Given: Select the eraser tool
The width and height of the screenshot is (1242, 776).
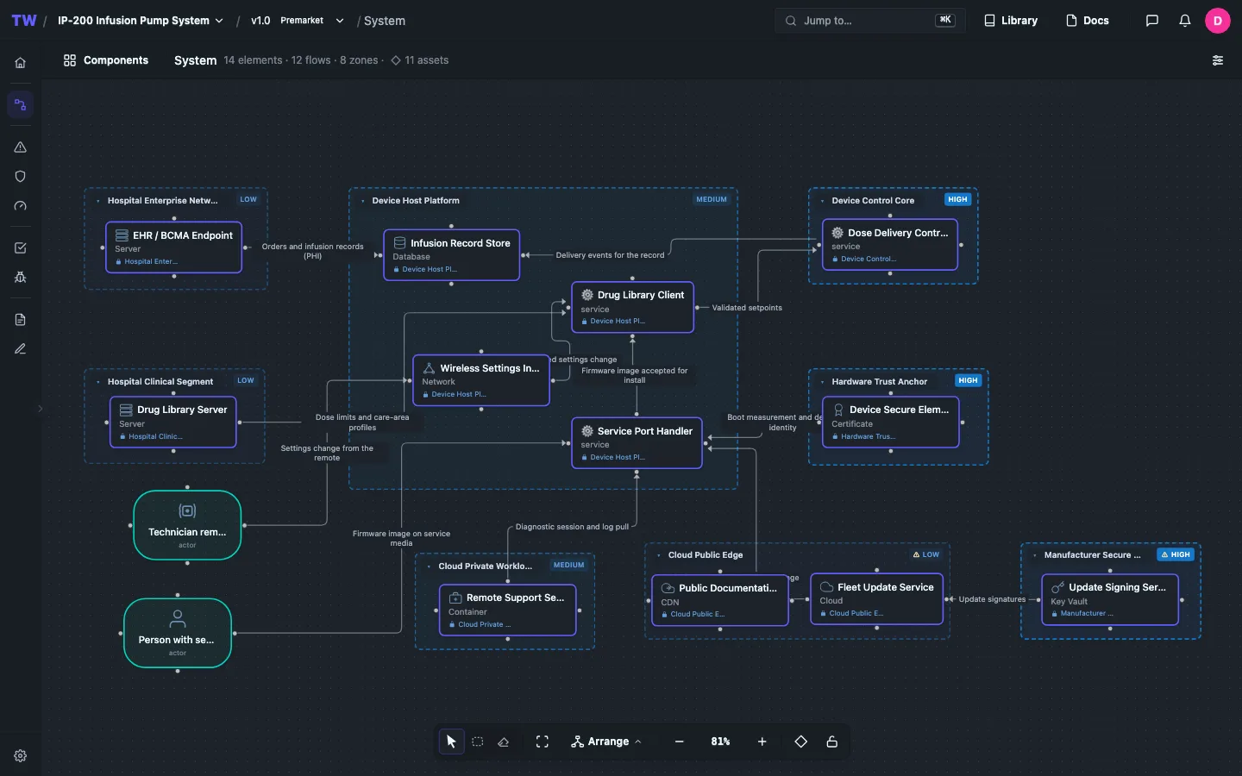Looking at the screenshot, I should pos(504,742).
